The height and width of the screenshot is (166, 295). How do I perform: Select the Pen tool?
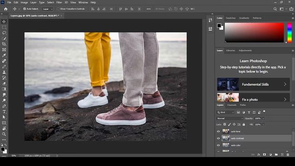click(x=4, y=106)
